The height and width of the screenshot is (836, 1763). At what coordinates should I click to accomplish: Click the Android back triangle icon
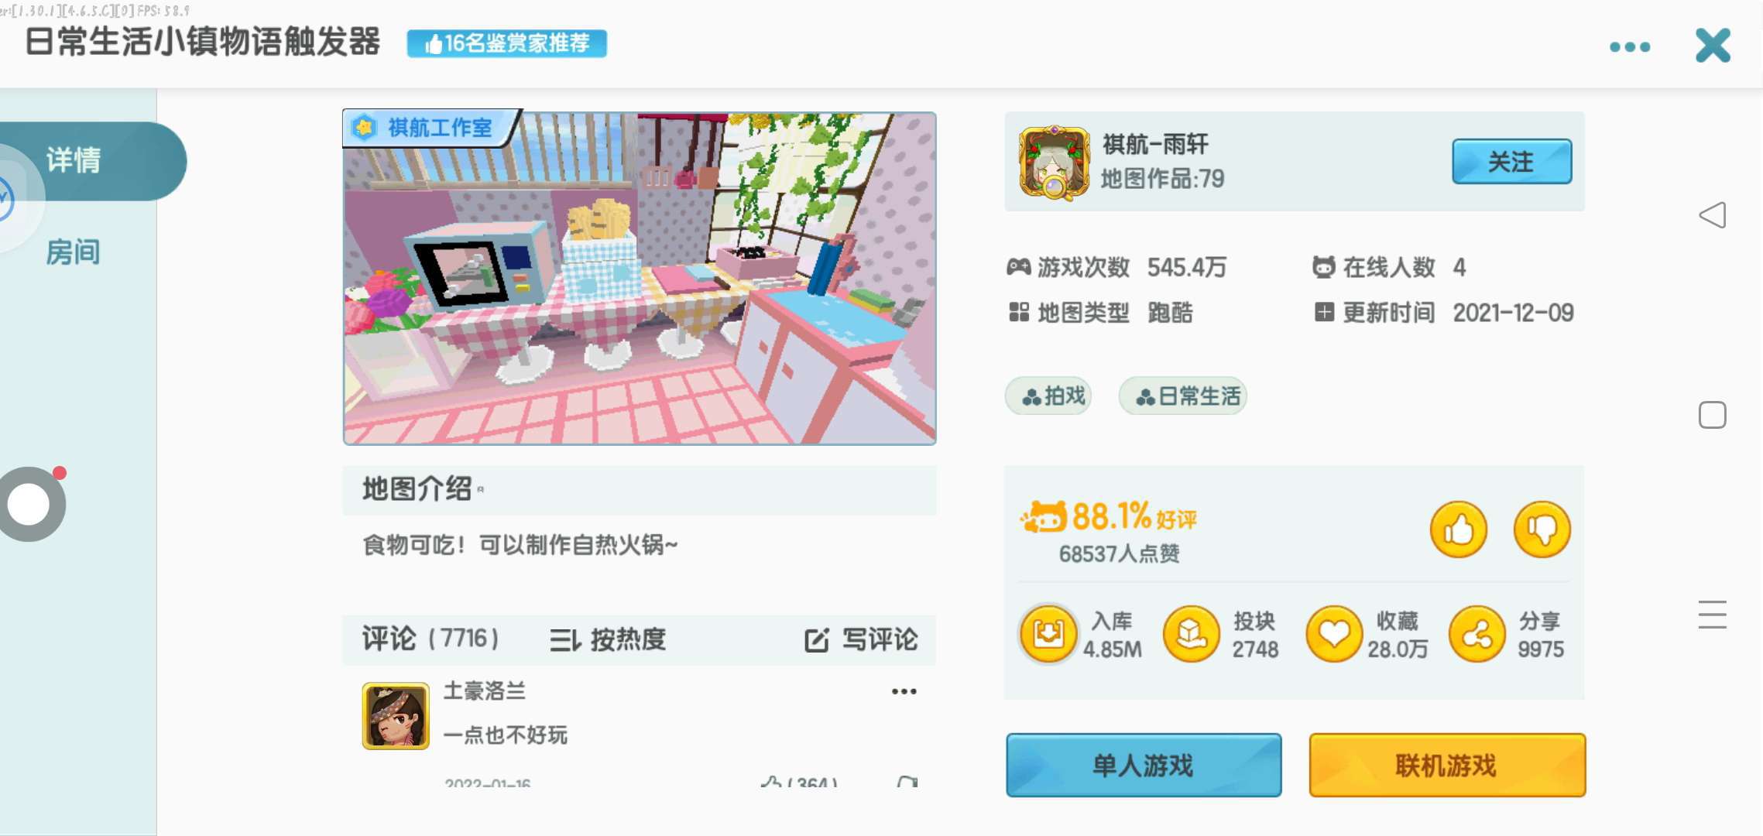pyautogui.click(x=1713, y=215)
